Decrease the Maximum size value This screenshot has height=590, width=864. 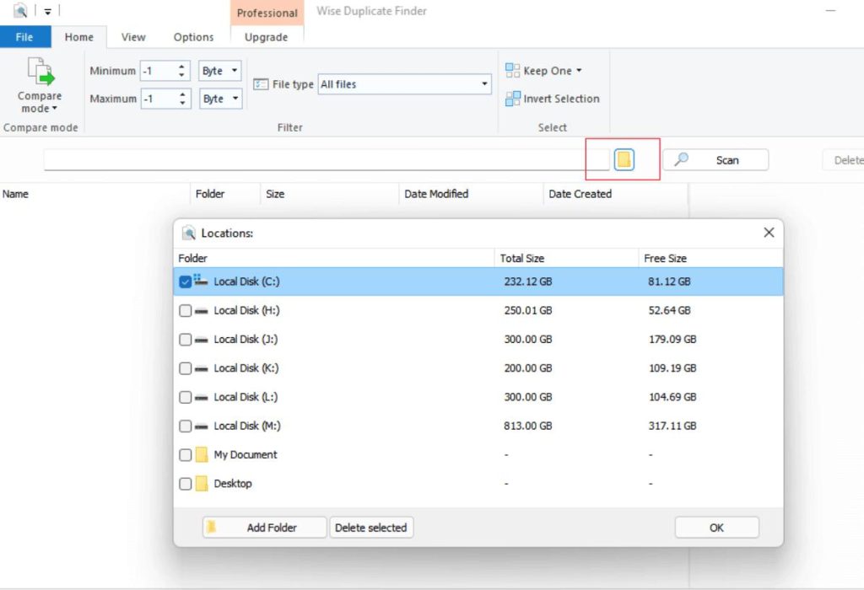182,103
